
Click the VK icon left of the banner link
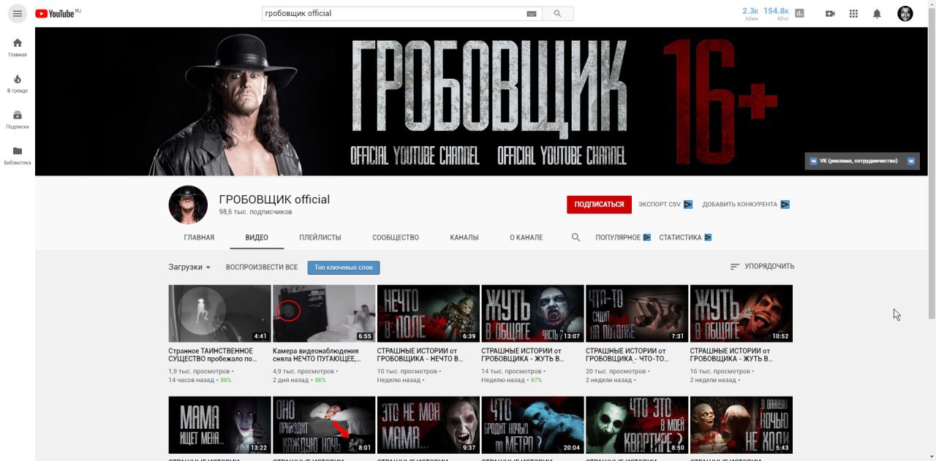[x=813, y=161]
